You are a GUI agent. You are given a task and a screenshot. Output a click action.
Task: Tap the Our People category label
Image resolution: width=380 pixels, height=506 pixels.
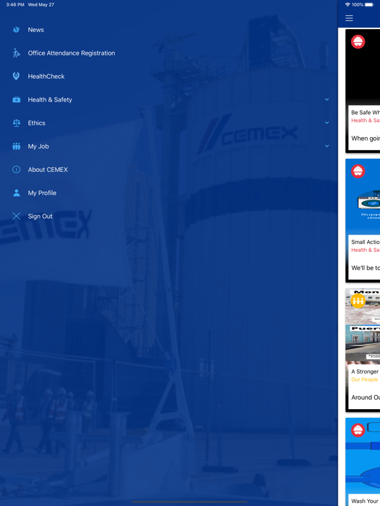tap(364, 379)
